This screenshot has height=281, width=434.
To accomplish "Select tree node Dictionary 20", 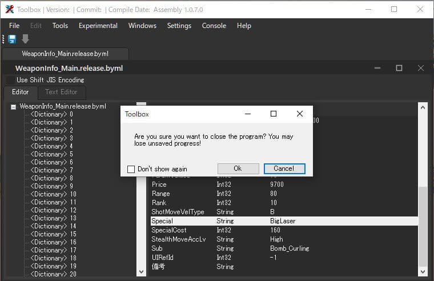I will tap(54, 274).
